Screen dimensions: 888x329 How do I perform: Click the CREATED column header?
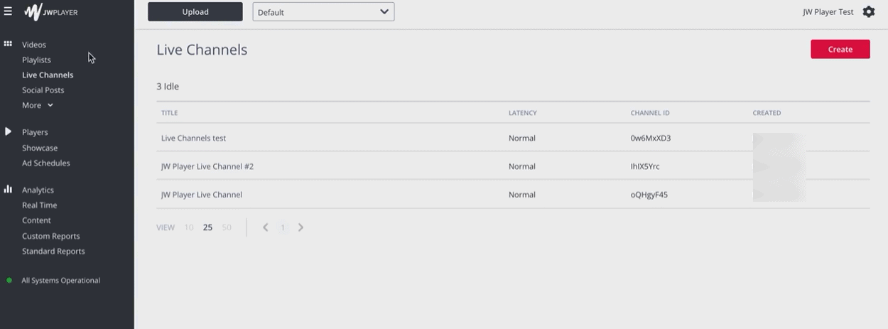click(x=767, y=113)
